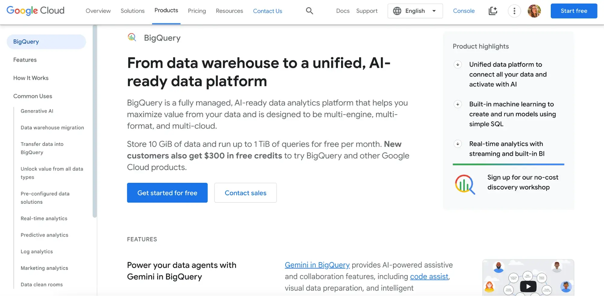
Task: Click the BigQuery product icon beside title
Action: point(132,37)
